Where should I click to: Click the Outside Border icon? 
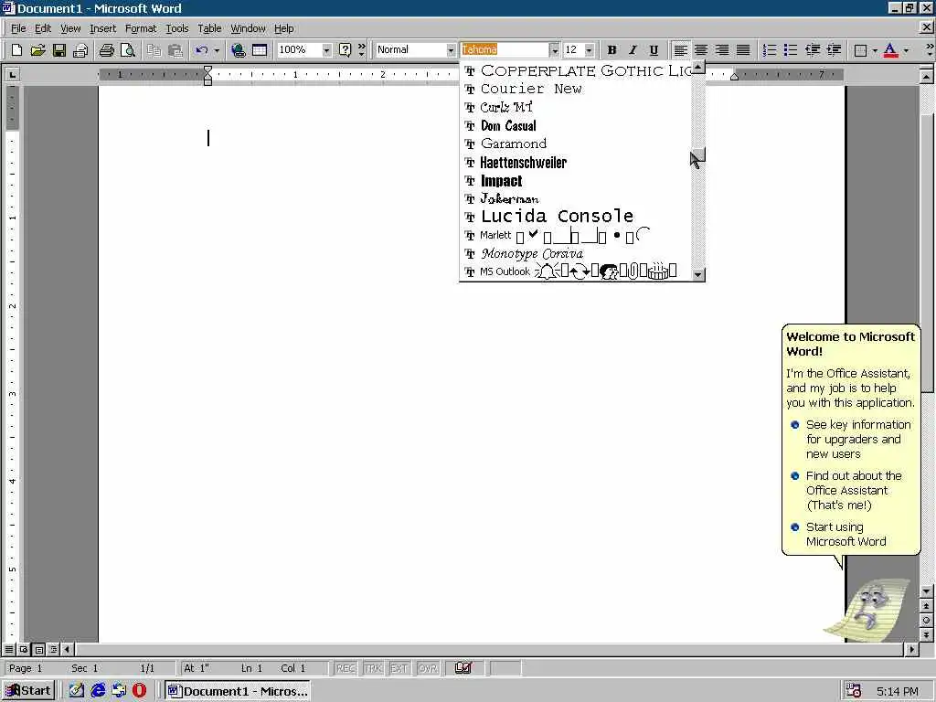pyautogui.click(x=860, y=50)
